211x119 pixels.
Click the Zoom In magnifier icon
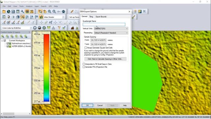(x=49, y=12)
